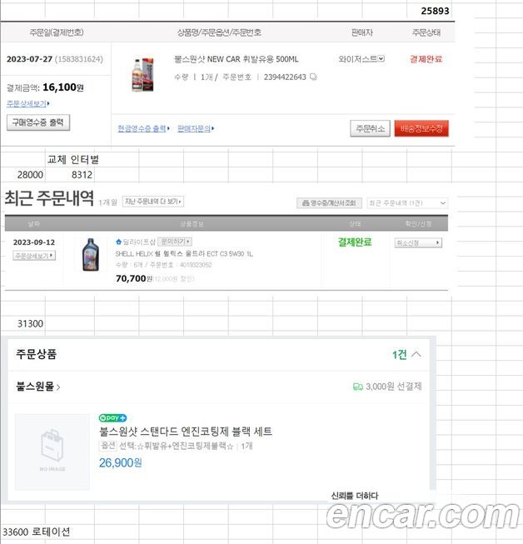
Task: Open the 취소신청 dropdown
Action: point(418,243)
